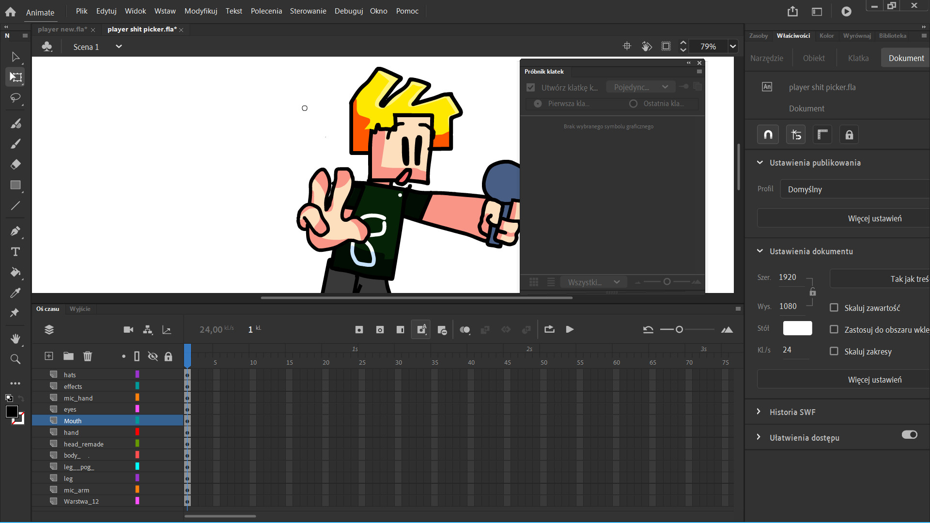Image resolution: width=930 pixels, height=523 pixels.
Task: Open the 79% zoom dropdown
Action: click(x=733, y=46)
